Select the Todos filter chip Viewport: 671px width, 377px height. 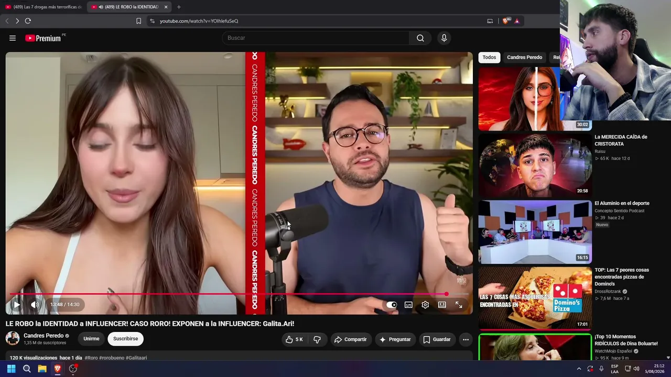tap(489, 58)
